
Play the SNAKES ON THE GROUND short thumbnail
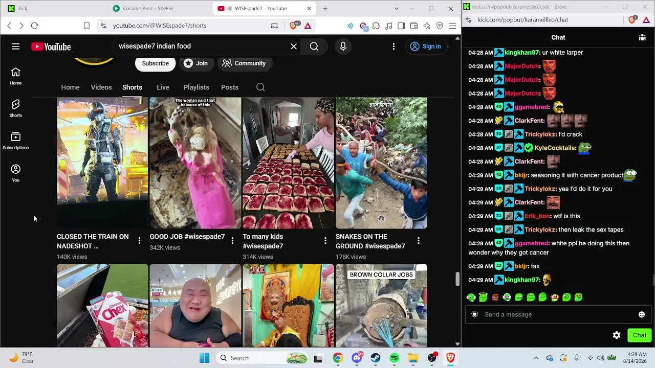point(382,163)
